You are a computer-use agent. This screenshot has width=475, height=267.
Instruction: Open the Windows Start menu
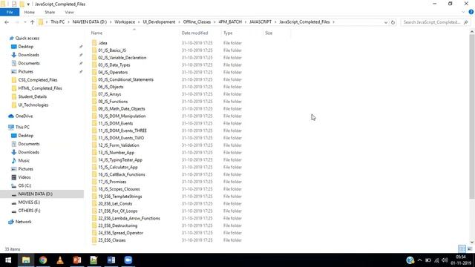pyautogui.click(x=8, y=260)
